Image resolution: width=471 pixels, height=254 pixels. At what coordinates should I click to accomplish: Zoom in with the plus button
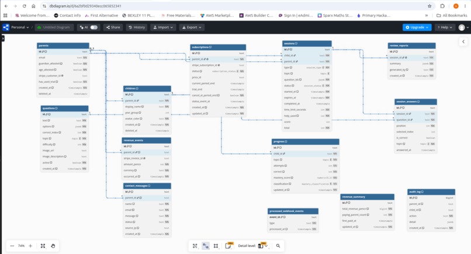coord(30,246)
